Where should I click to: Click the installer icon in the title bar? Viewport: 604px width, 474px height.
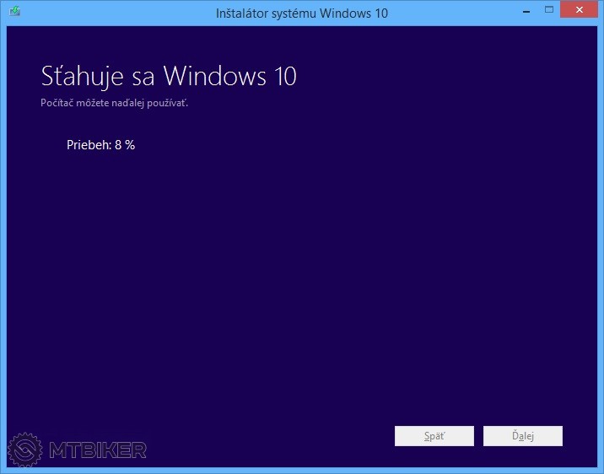point(15,12)
